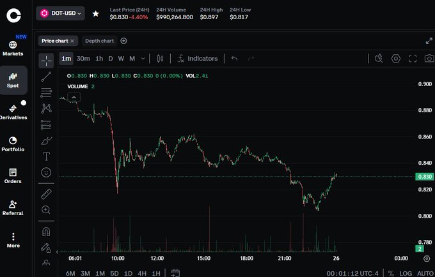Open the Derivatives section
Image resolution: width=435 pixels, height=277 pixels.
pos(13,112)
